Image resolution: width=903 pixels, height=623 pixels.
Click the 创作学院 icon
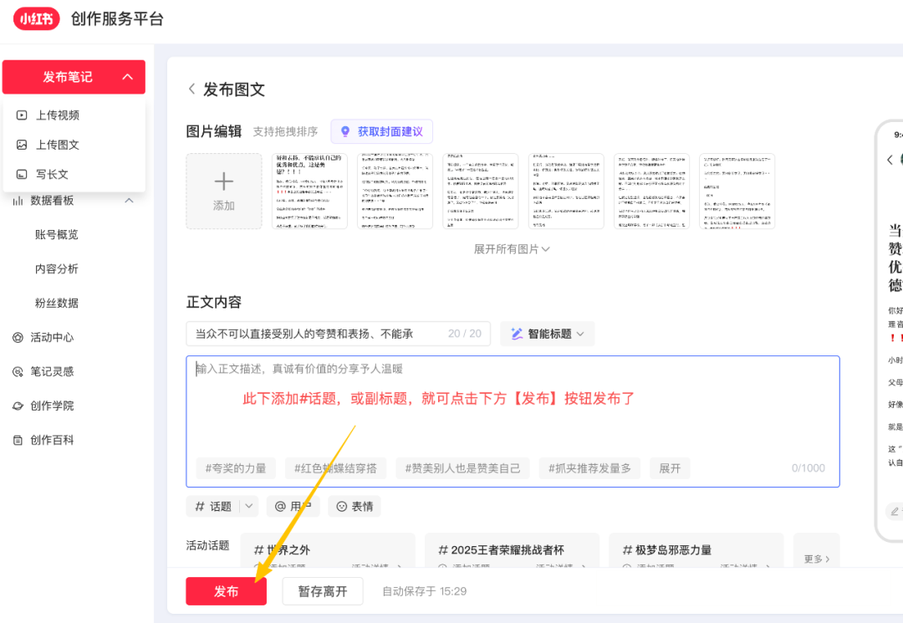point(18,406)
